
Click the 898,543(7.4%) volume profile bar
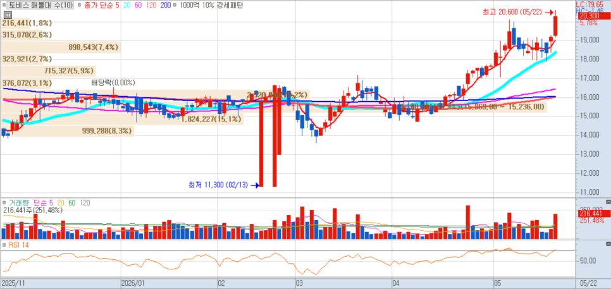click(x=61, y=47)
